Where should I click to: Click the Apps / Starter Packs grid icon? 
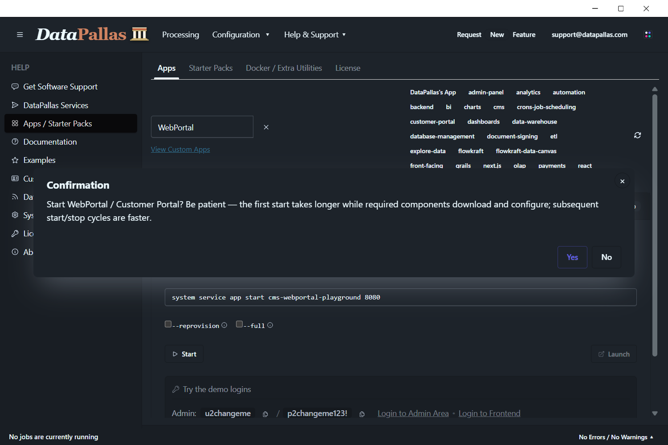click(15, 123)
